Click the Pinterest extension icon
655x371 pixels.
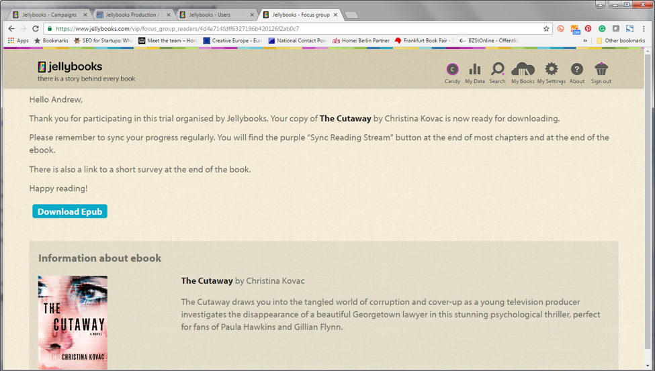(588, 29)
